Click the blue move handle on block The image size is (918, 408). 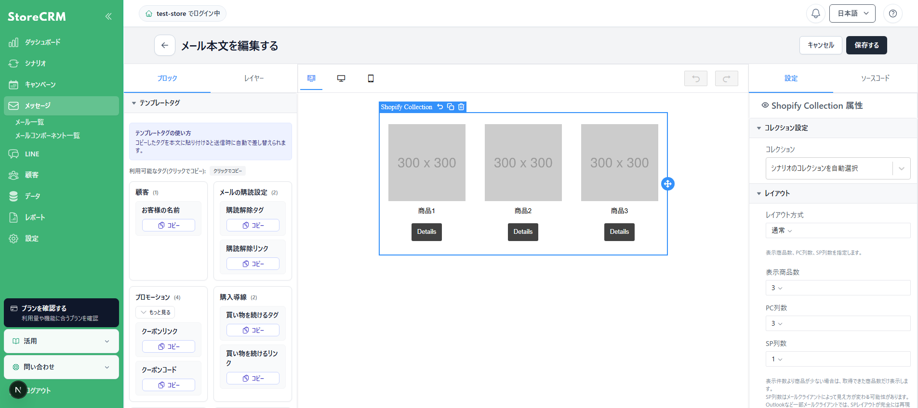(x=668, y=184)
